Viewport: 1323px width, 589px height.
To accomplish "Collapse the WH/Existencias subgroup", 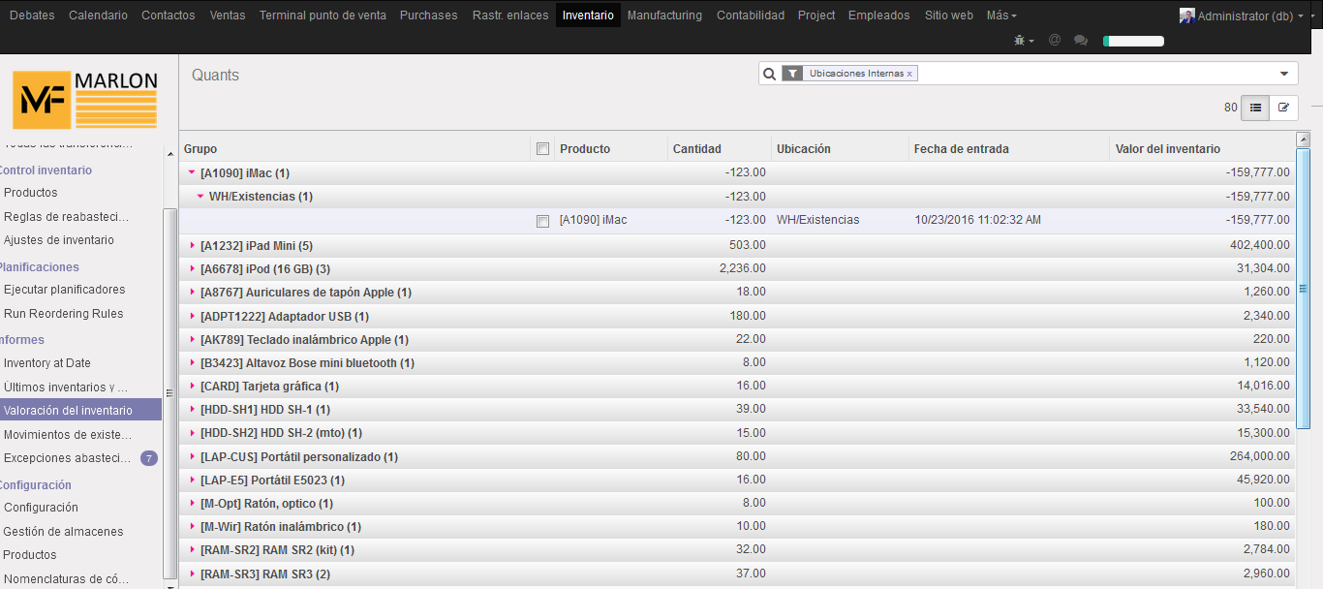I will tap(200, 197).
